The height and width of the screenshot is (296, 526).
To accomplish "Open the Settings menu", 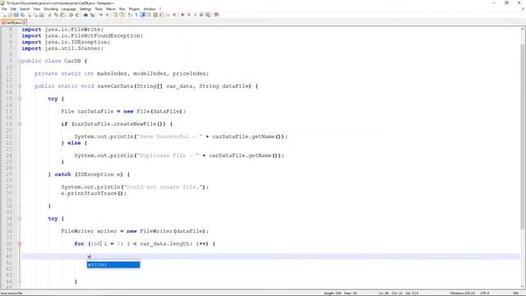I will [x=85, y=9].
